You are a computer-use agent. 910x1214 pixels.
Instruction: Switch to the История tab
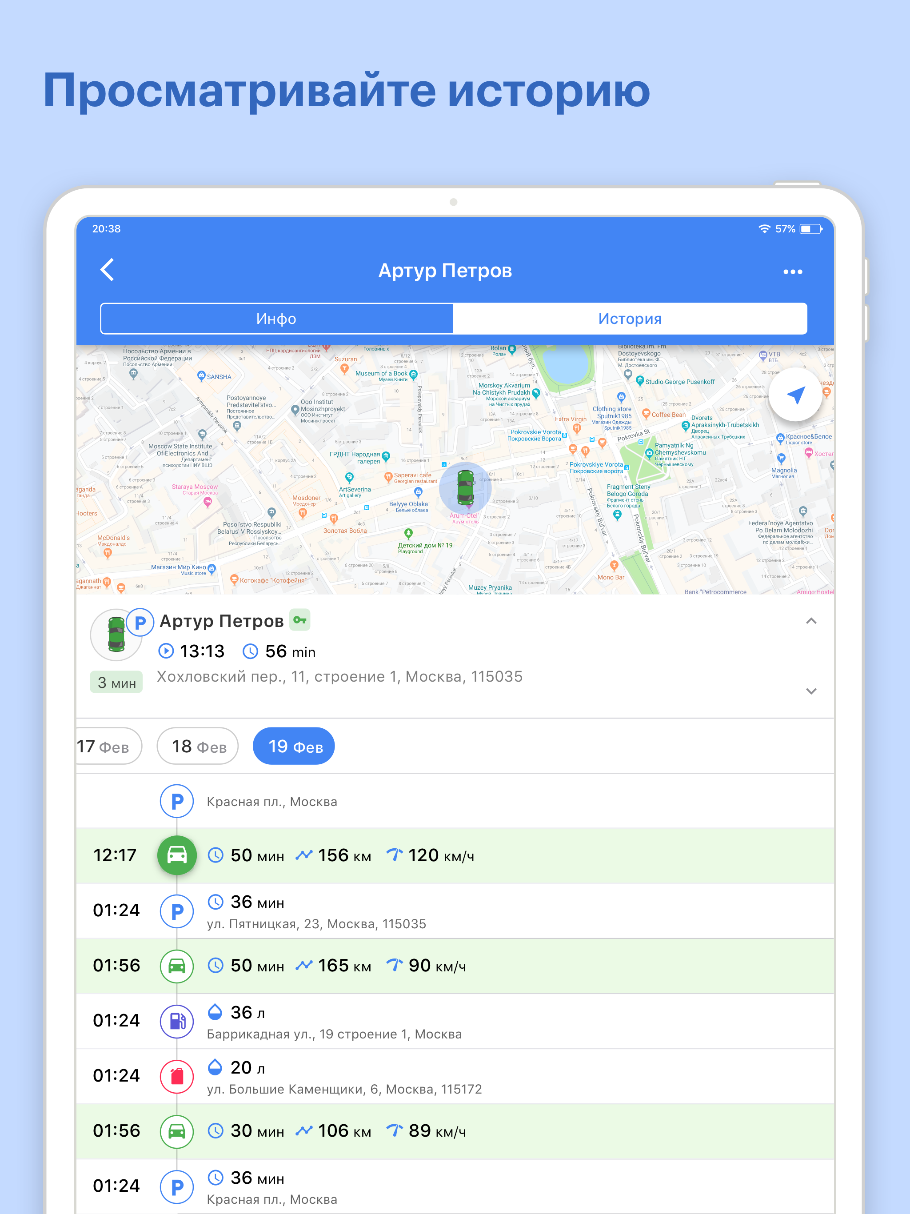click(x=630, y=318)
